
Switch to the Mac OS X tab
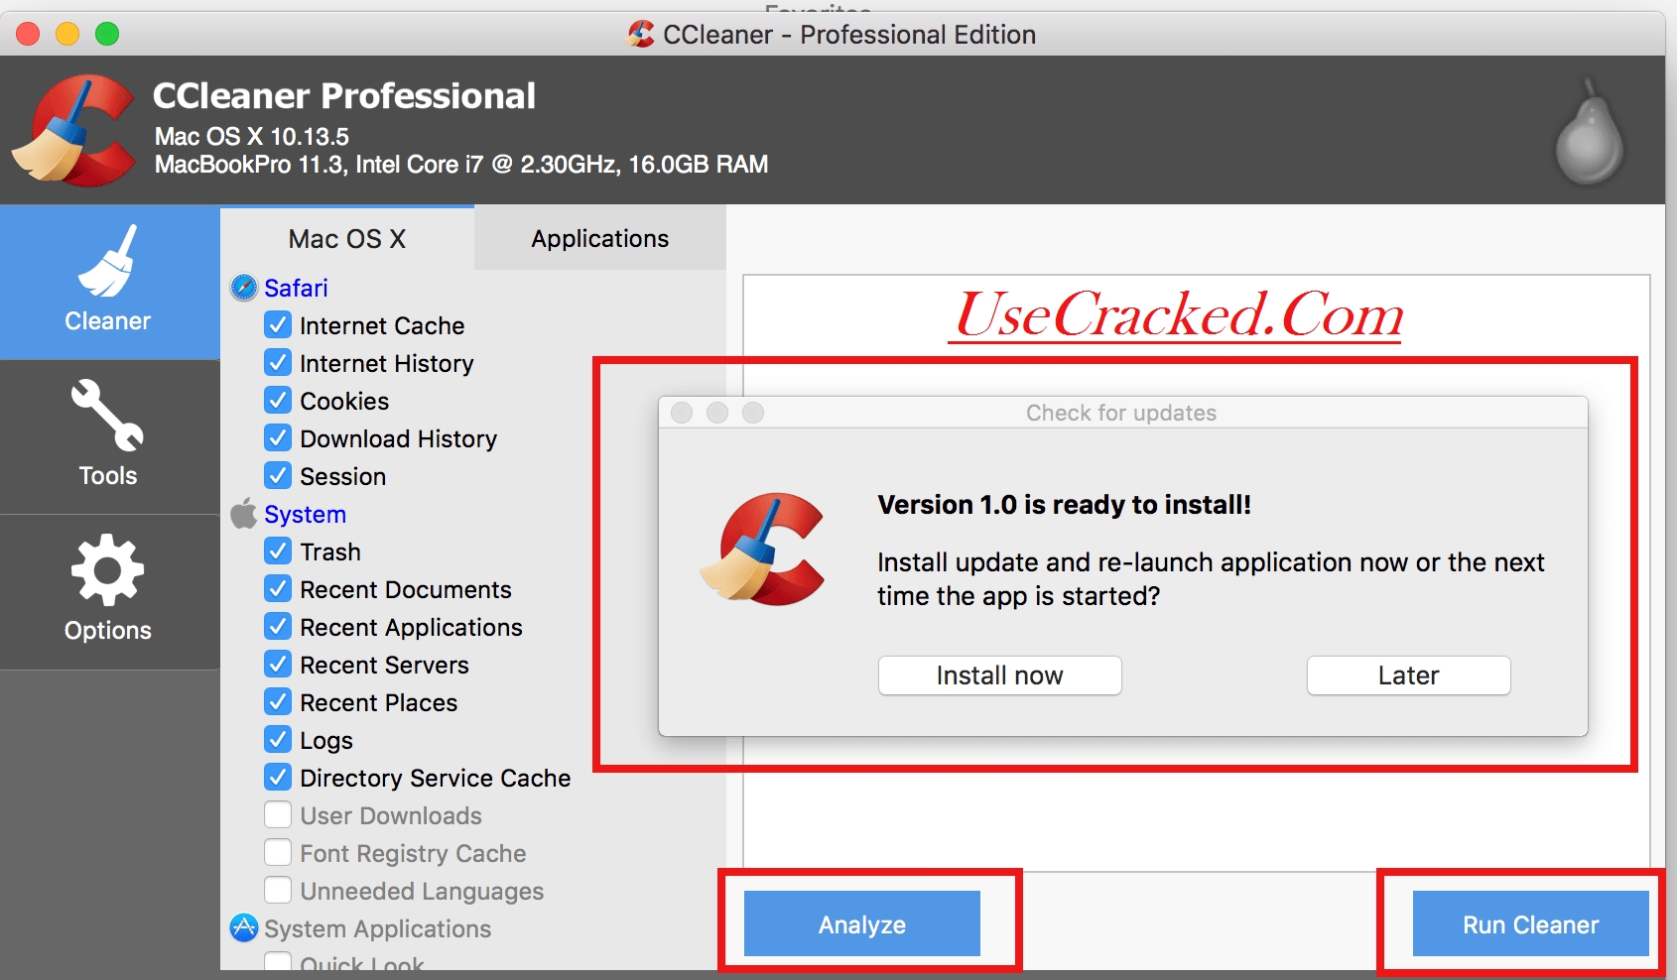point(347,238)
